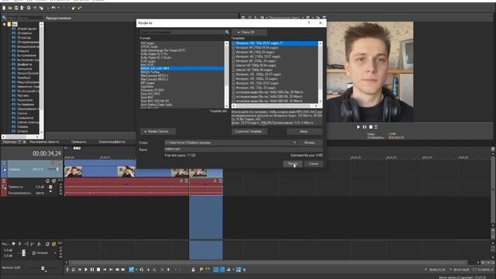Click the Open project folder icon
The width and height of the screenshot is (496, 279).
point(10,8)
